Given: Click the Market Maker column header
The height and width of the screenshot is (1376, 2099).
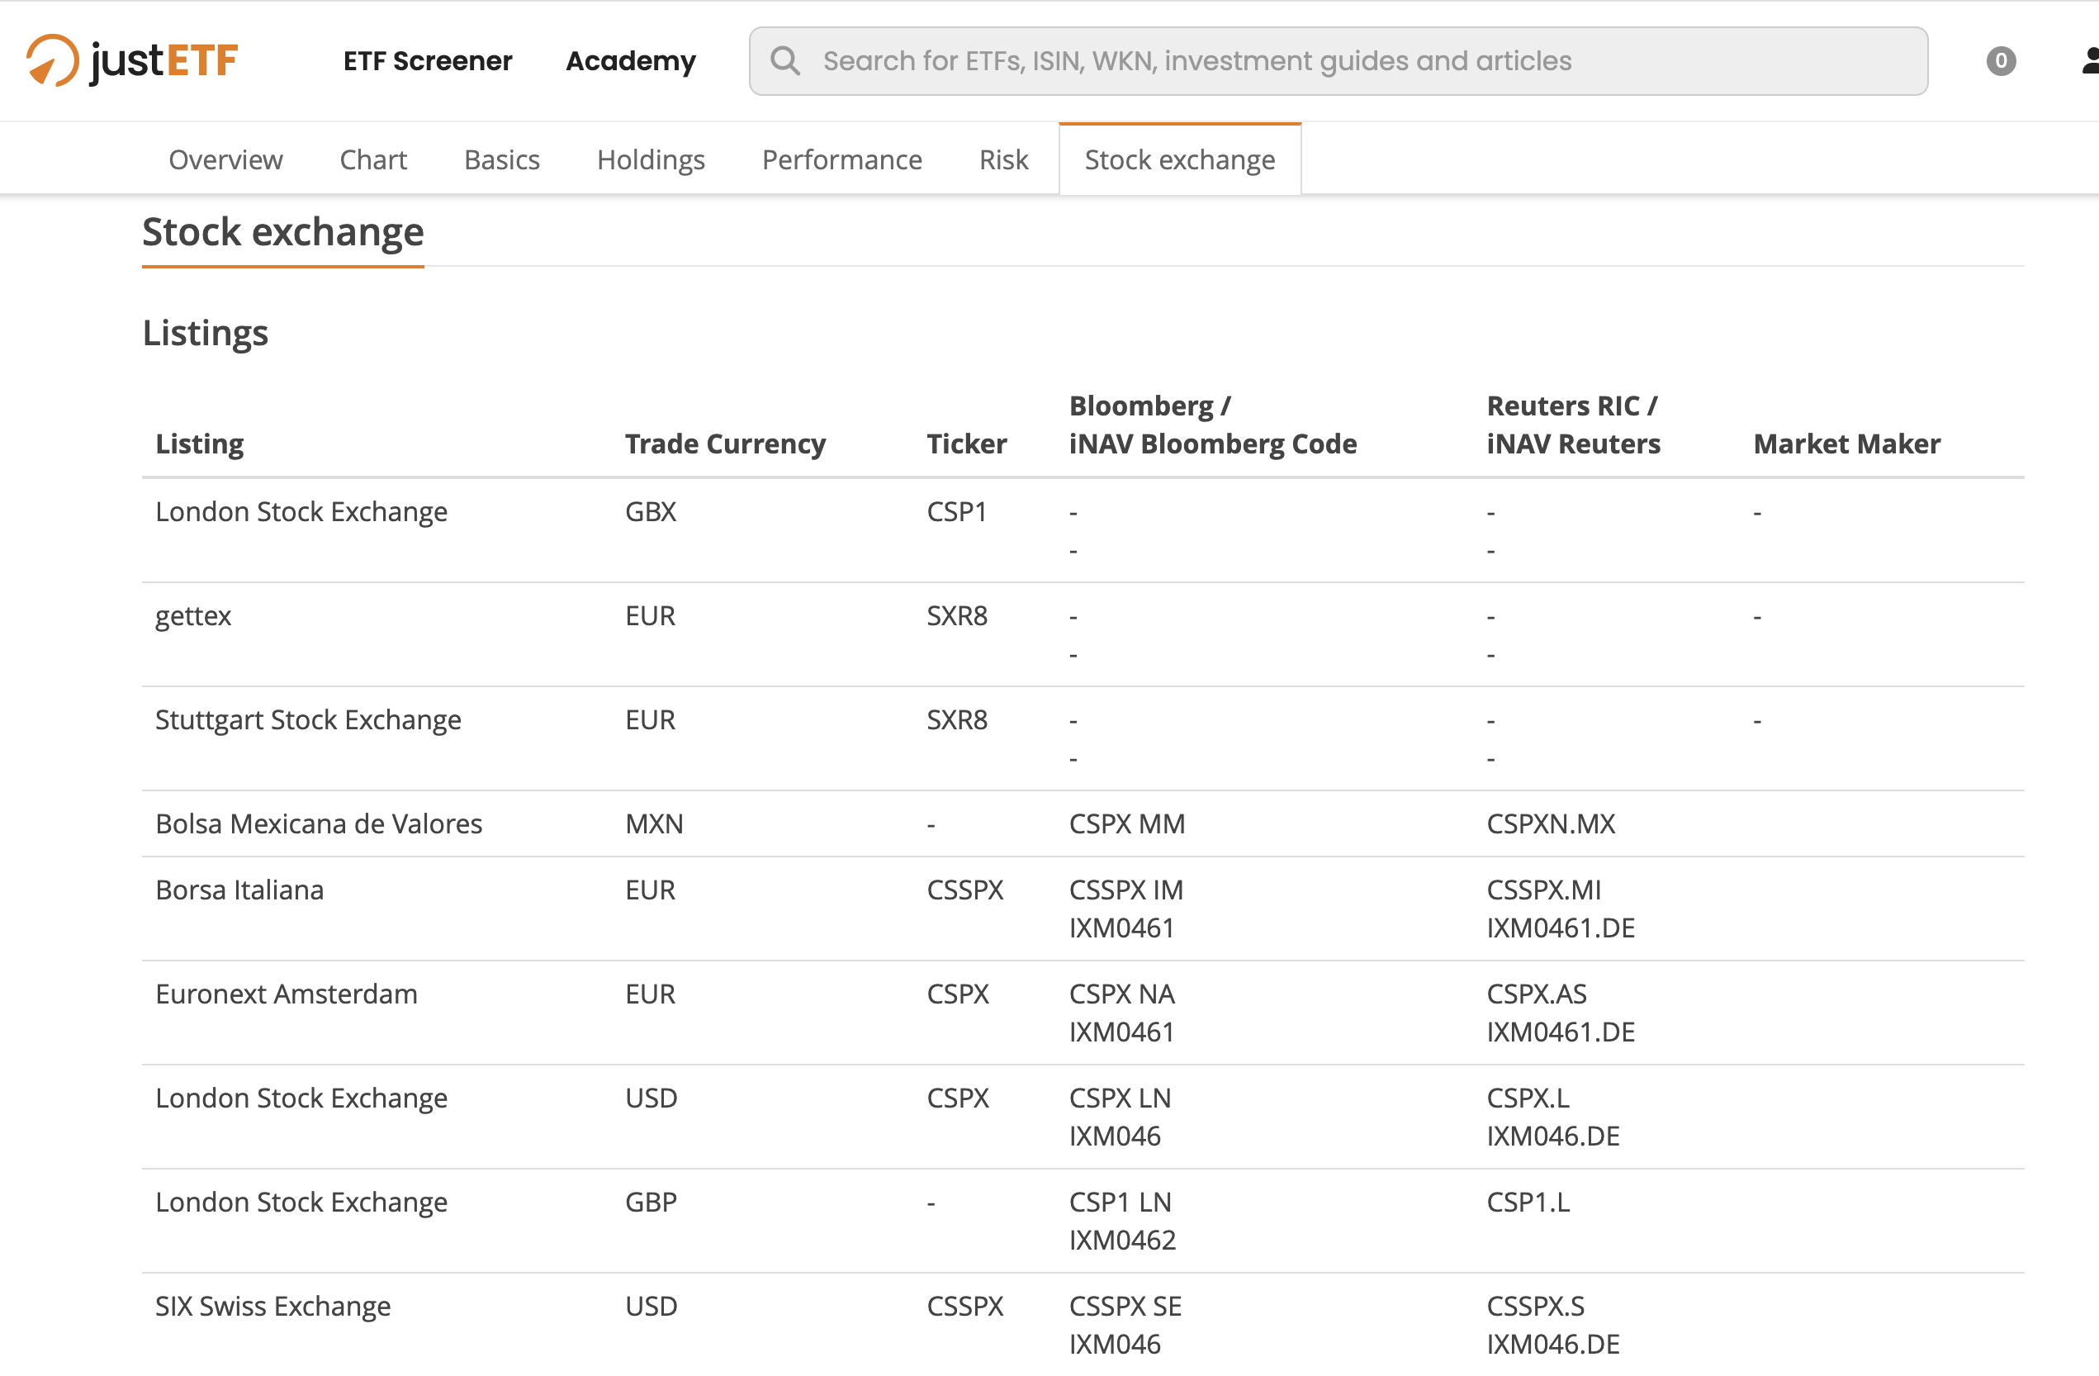Looking at the screenshot, I should point(1847,444).
